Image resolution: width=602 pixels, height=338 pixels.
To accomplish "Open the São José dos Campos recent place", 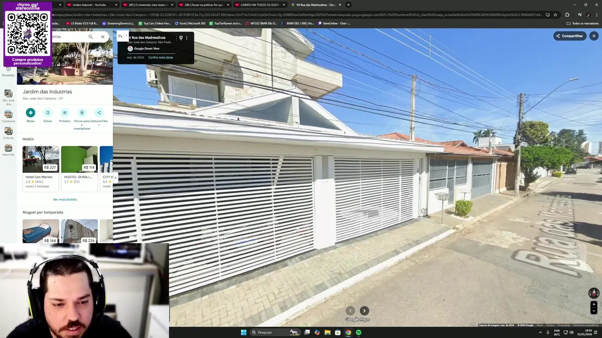I will (8, 97).
